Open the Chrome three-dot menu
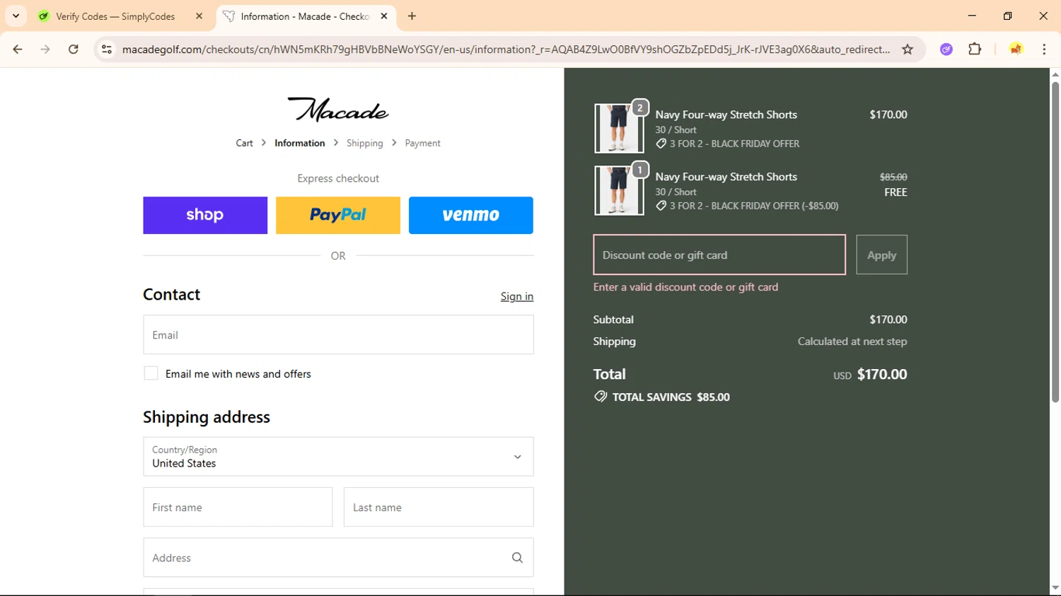This screenshot has width=1061, height=596. coord(1044,49)
